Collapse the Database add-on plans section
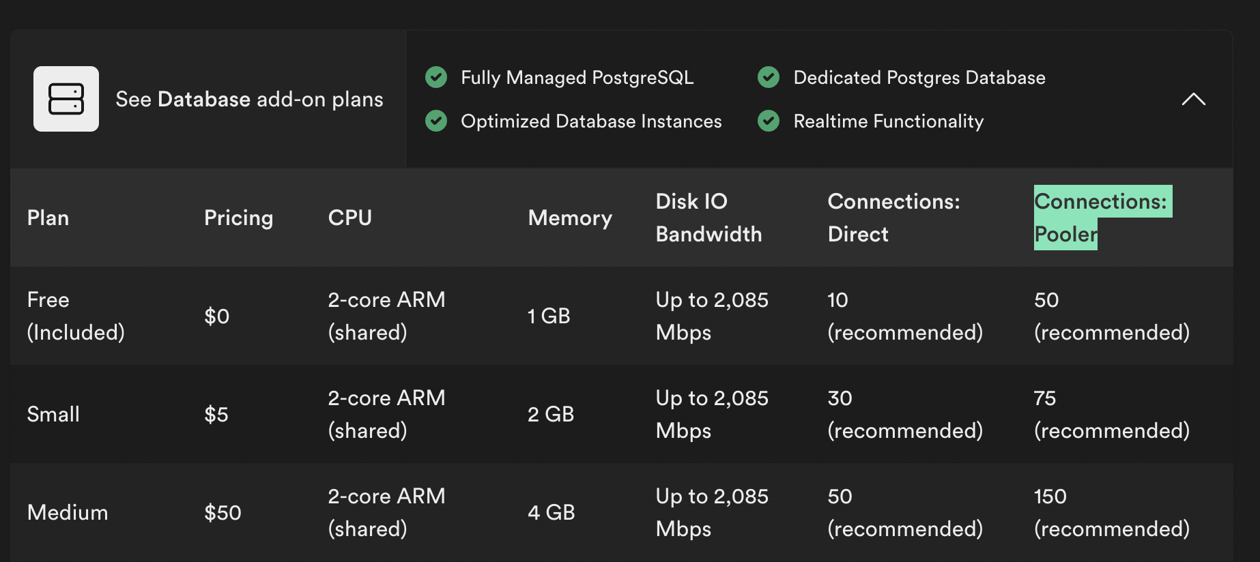 (1193, 100)
